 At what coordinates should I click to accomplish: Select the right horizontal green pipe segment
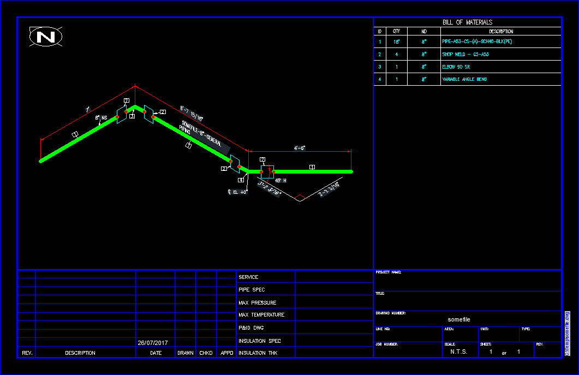click(313, 172)
